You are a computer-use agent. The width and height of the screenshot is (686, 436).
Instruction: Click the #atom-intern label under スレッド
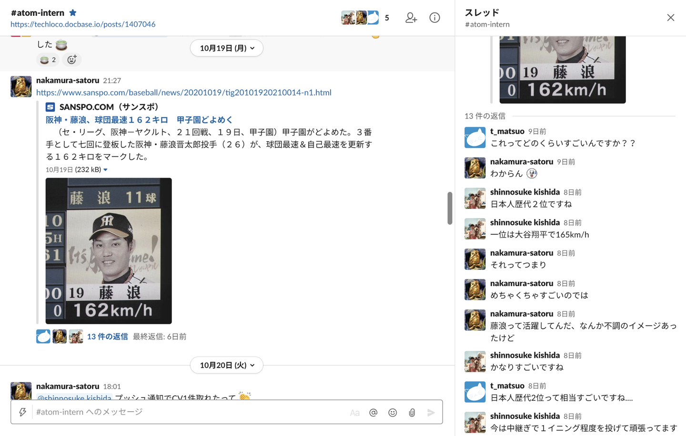(487, 24)
